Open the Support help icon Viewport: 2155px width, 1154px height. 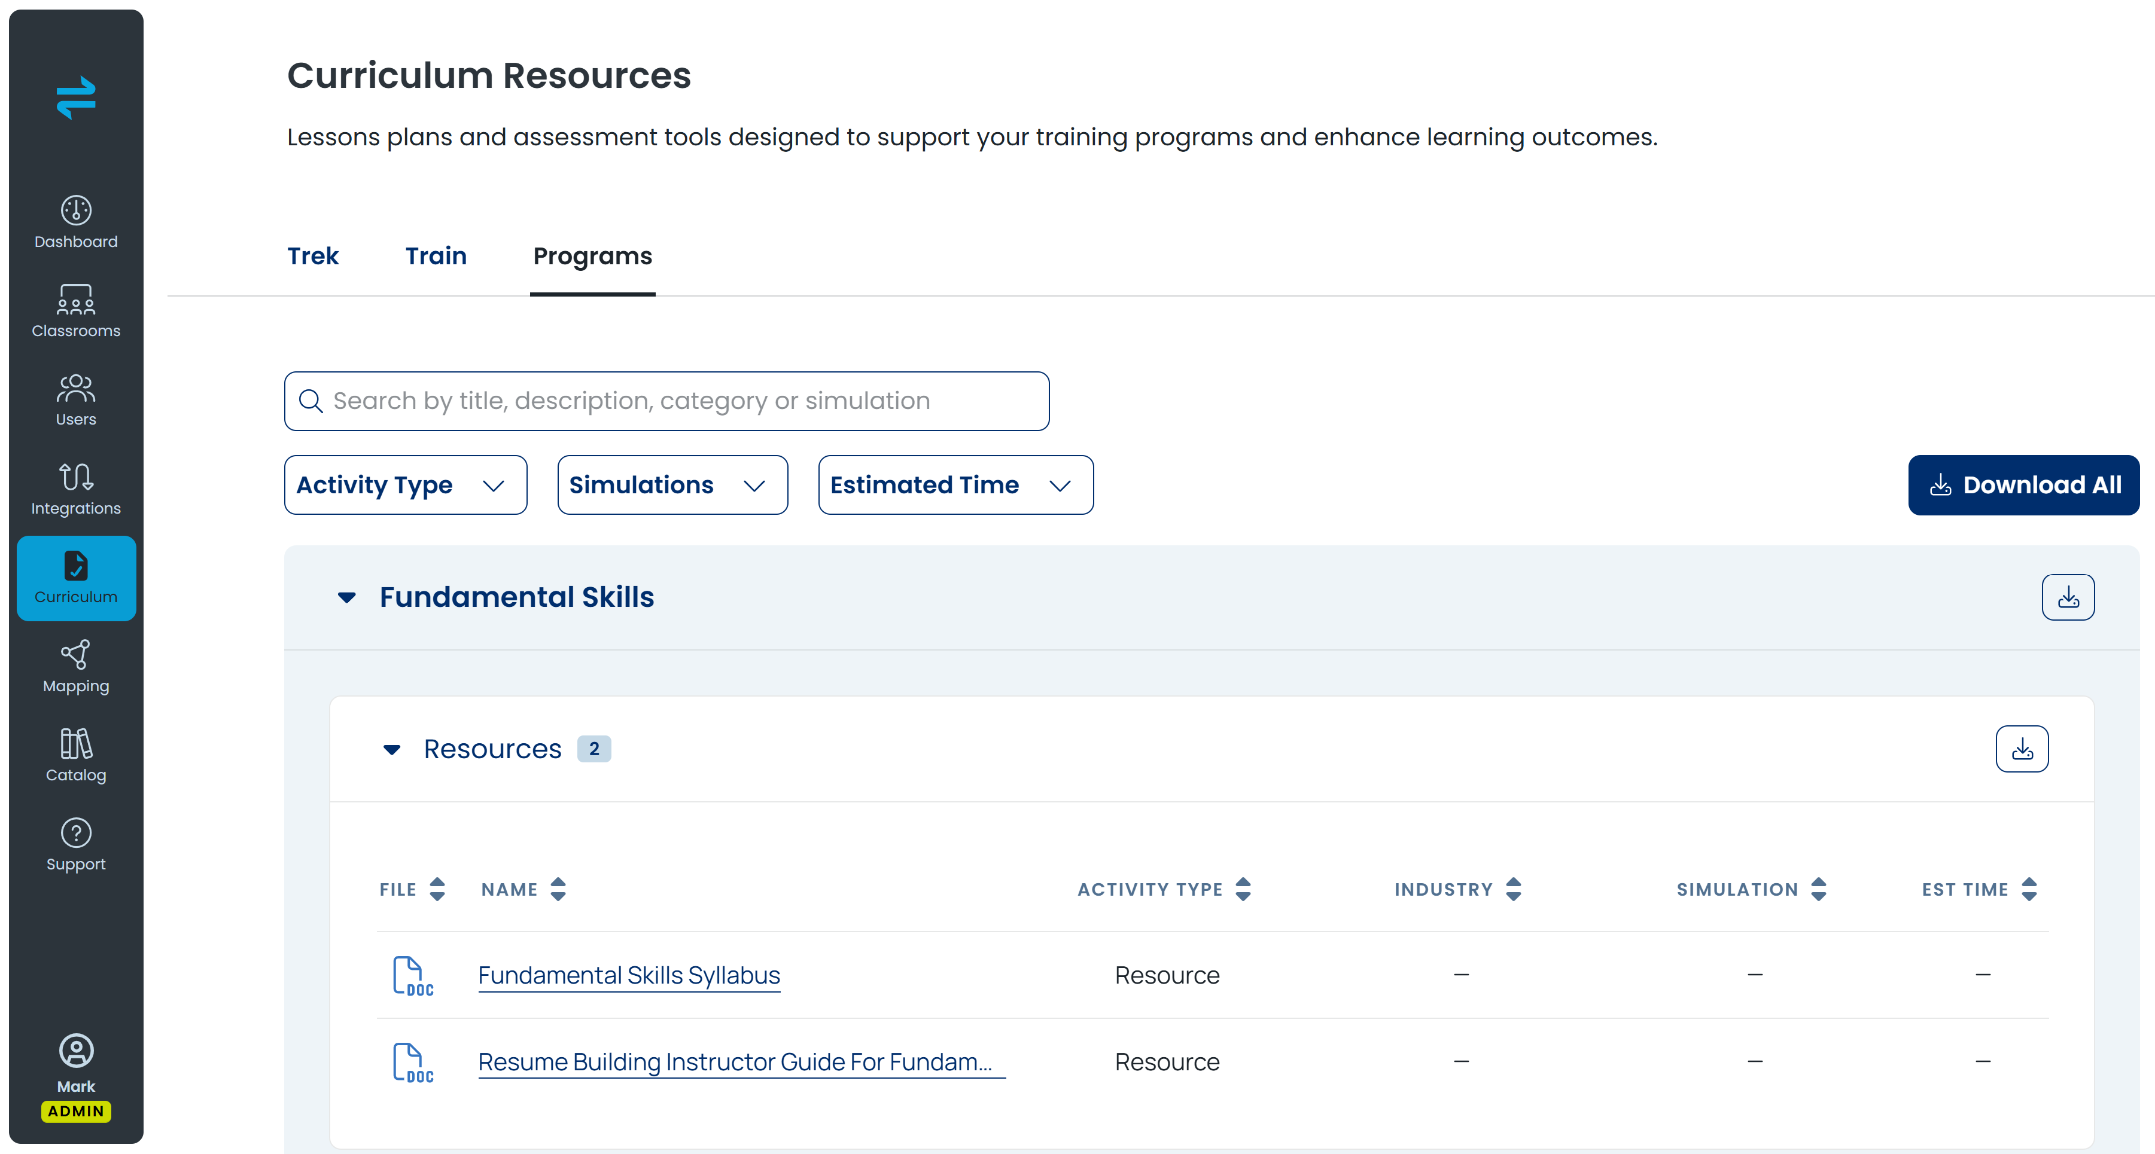[76, 833]
